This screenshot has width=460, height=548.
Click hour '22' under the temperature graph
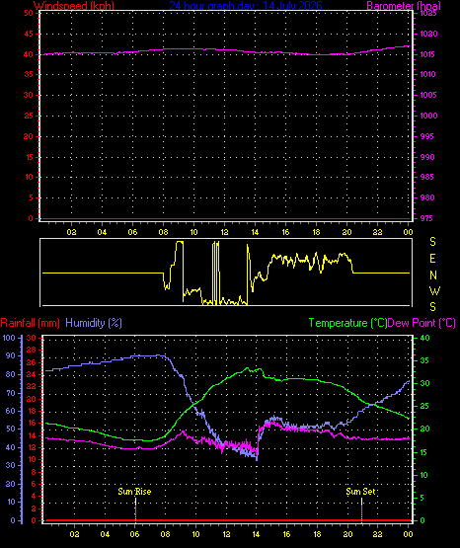tap(377, 534)
